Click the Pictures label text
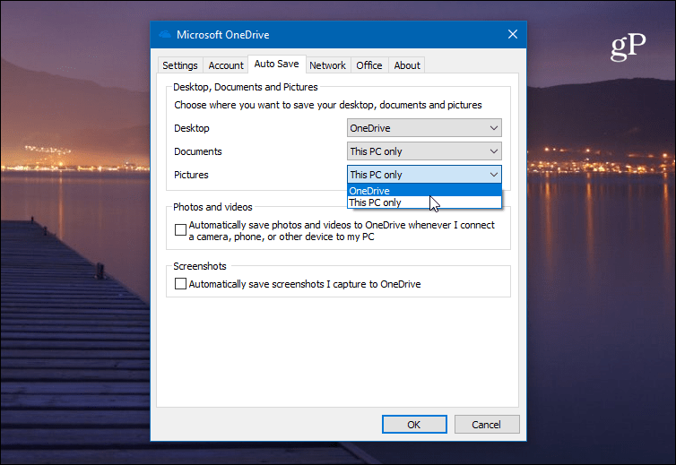Image resolution: width=676 pixels, height=465 pixels. [x=191, y=175]
